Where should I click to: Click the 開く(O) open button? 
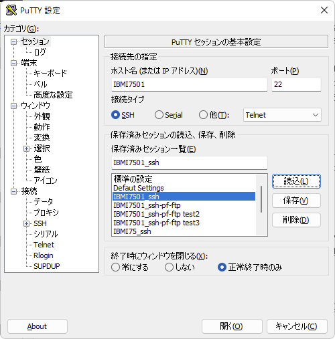pos(232,326)
